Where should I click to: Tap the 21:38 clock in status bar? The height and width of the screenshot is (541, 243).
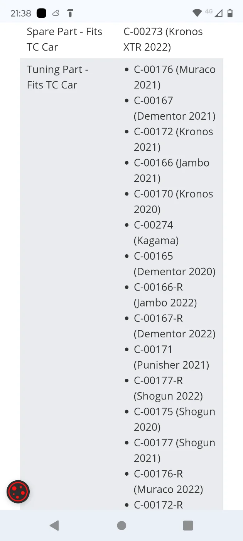21,13
